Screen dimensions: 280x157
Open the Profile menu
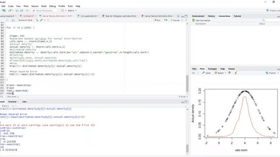click(62, 6)
